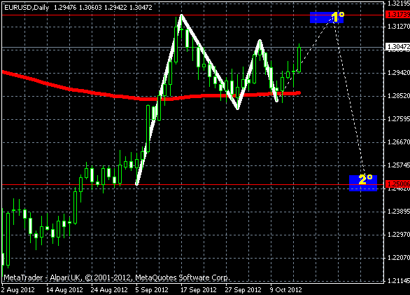Click the 1.26670 price scale value
This screenshot has height=295, width=410.
coord(399,142)
